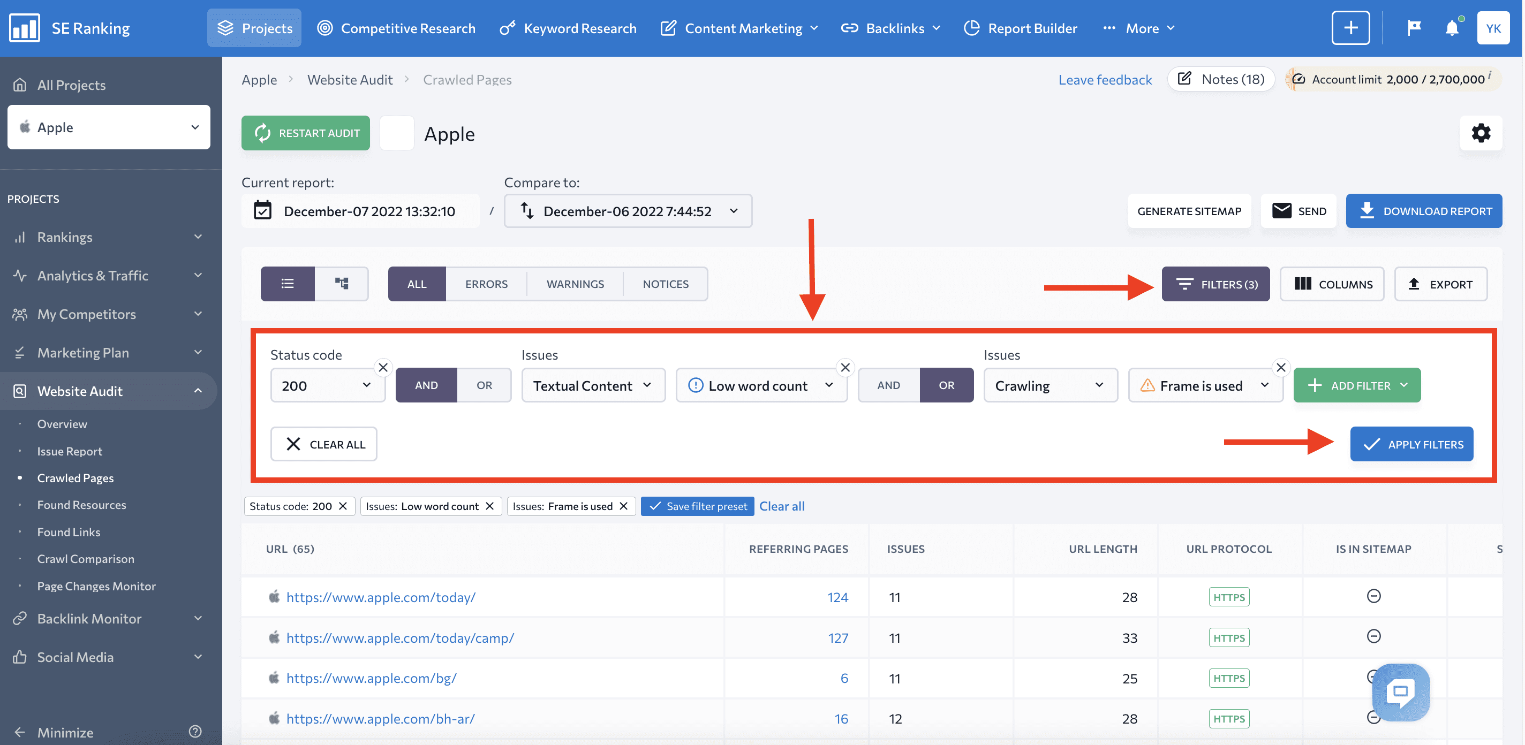This screenshot has height=745, width=1525.
Task: Click the Website Audit breadcrumb
Action: (350, 79)
